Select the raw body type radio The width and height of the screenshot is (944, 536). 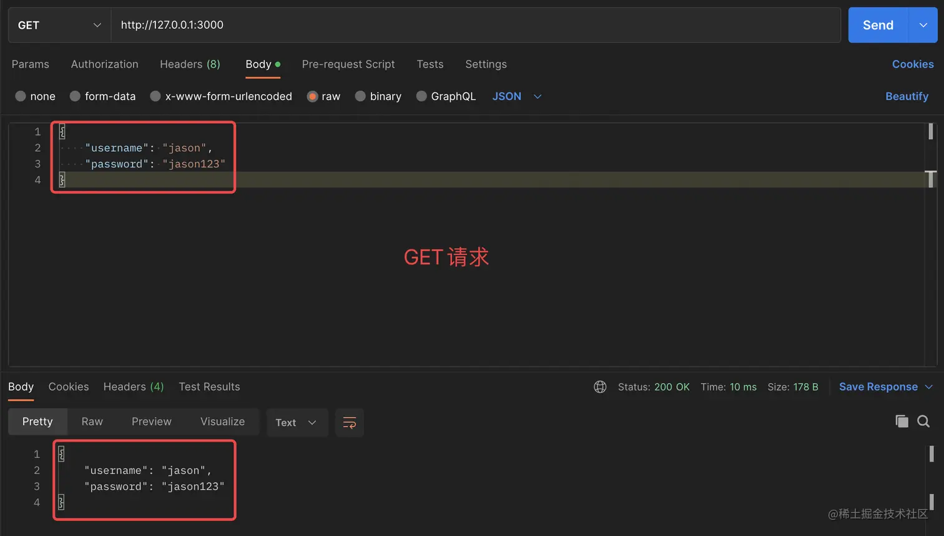[313, 96]
